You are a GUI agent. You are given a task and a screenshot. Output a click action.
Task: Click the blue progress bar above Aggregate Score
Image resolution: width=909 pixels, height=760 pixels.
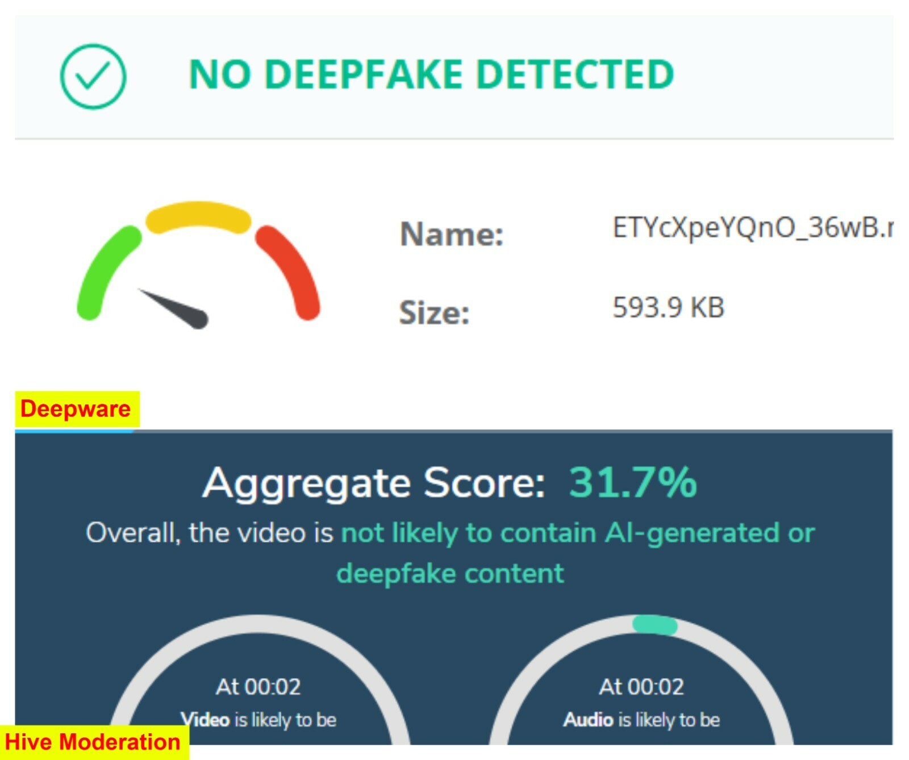pyautogui.click(x=74, y=431)
